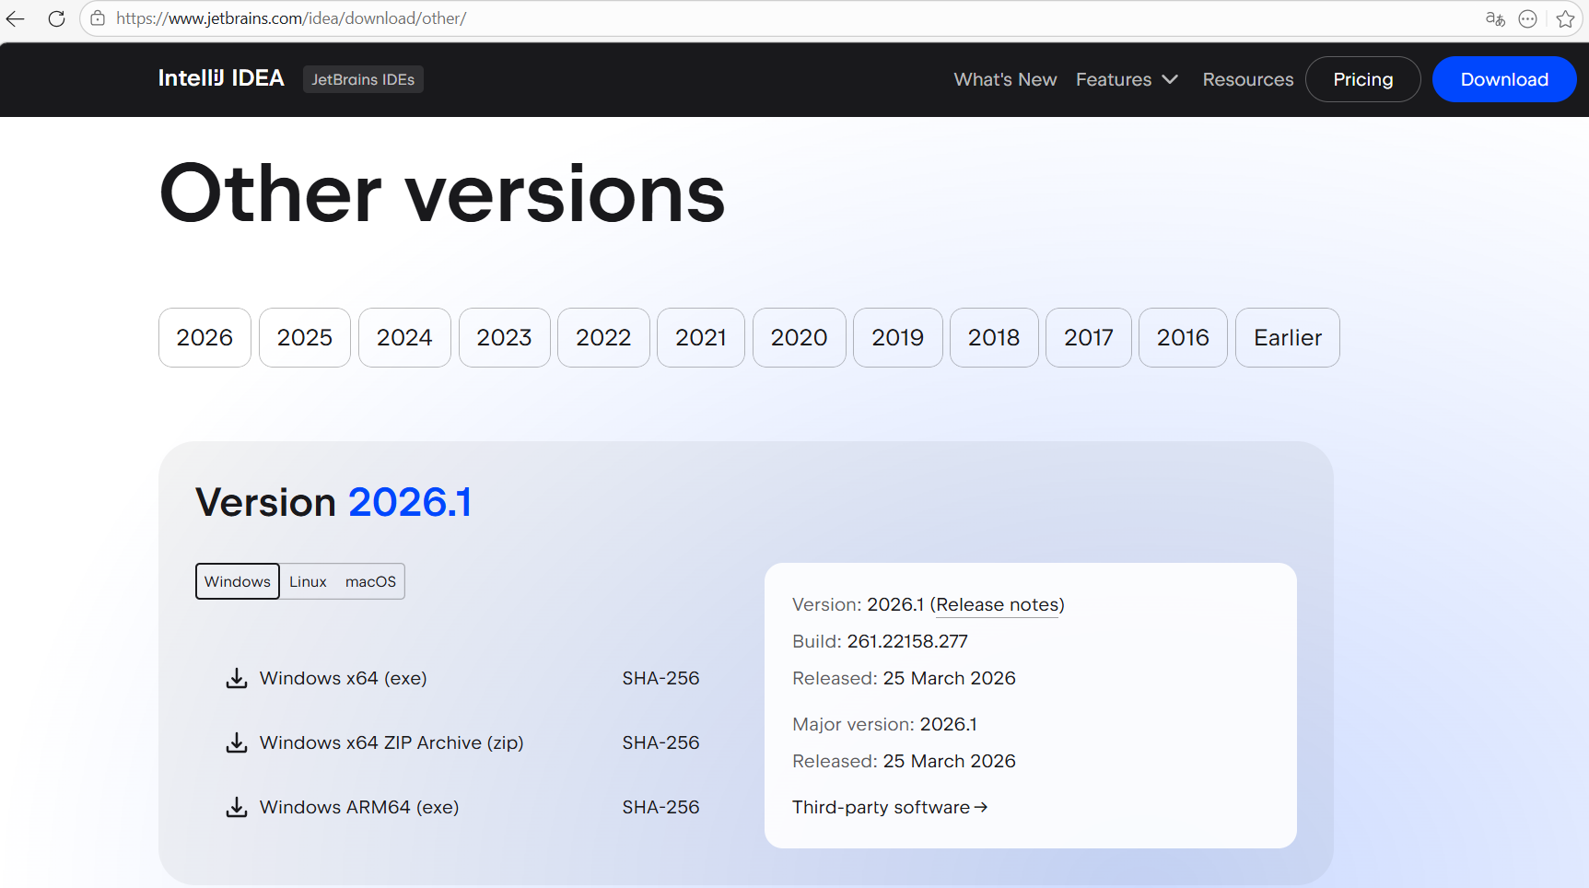Click the Version 2026.1 heading
This screenshot has height=888, width=1589.
(333, 502)
